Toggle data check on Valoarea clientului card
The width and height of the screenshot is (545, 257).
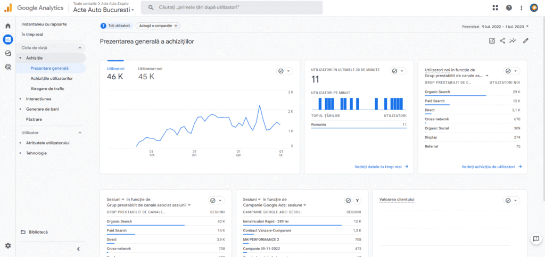click(511, 200)
